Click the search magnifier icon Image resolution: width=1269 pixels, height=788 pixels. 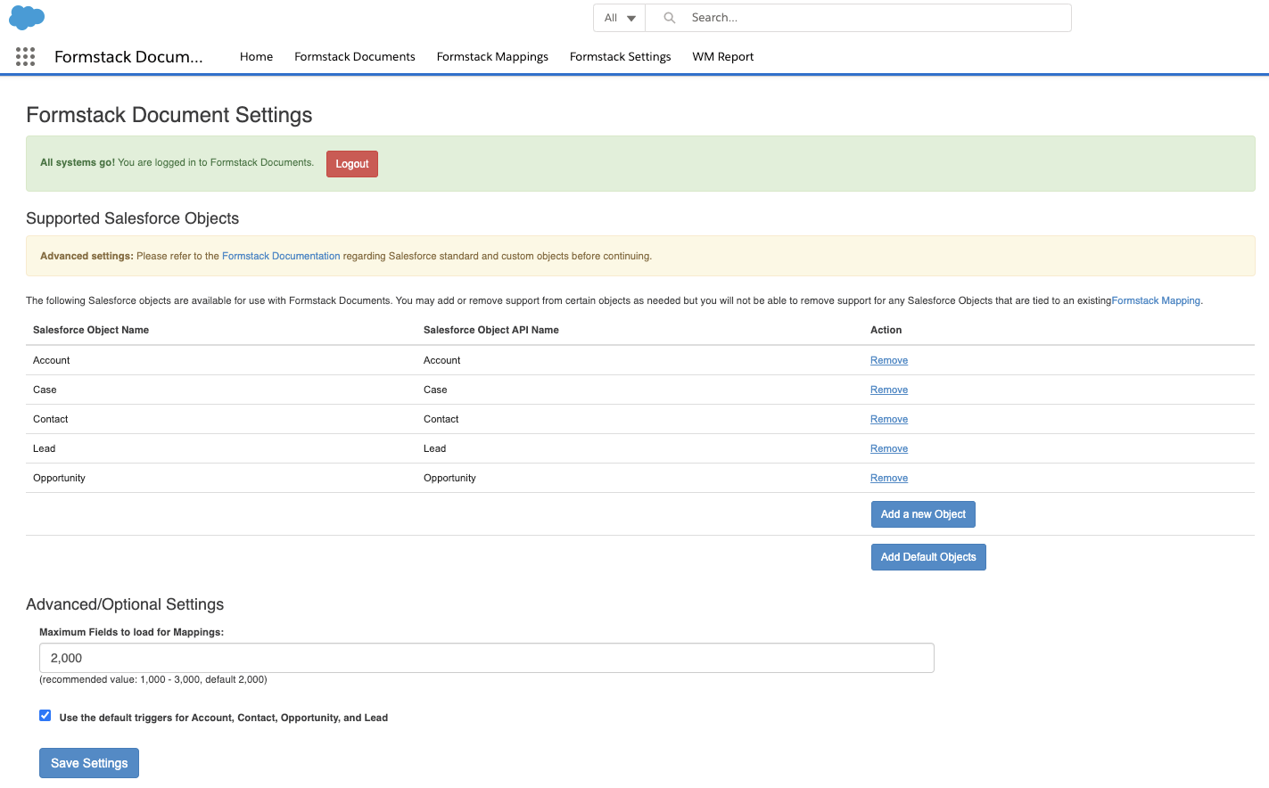pyautogui.click(x=670, y=18)
